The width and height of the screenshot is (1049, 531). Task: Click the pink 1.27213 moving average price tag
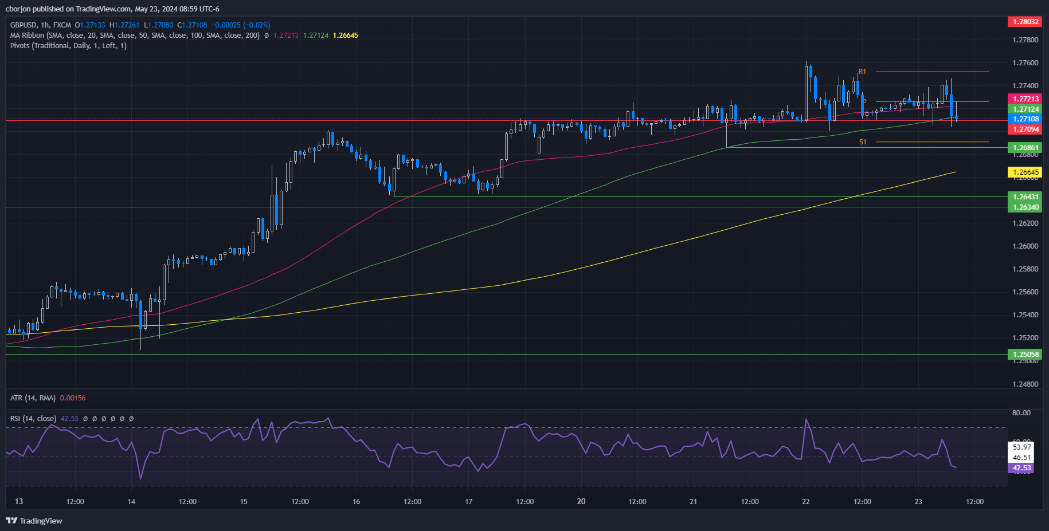pyautogui.click(x=1025, y=99)
